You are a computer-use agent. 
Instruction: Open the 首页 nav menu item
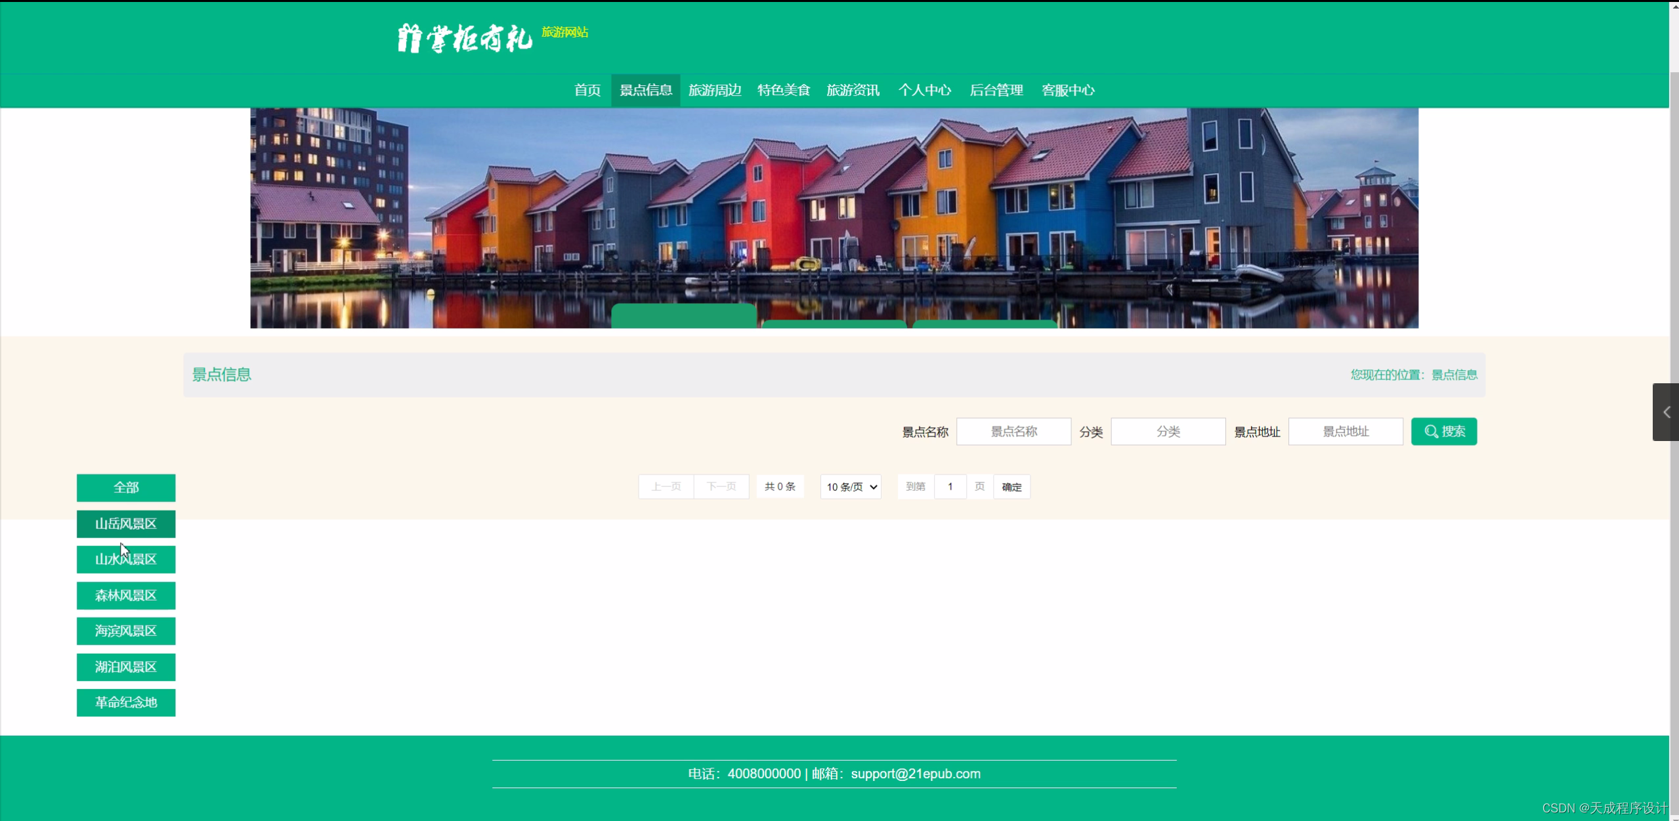point(587,91)
